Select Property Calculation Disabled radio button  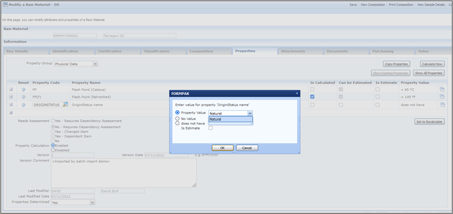point(53,150)
